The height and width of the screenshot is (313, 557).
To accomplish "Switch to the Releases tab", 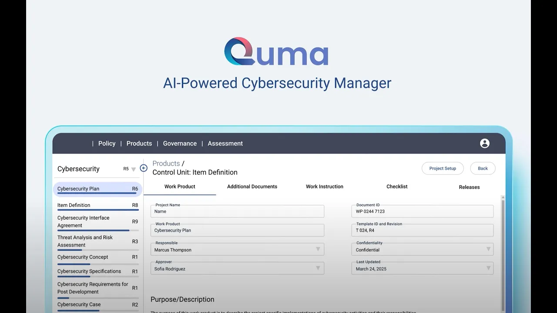I will tap(469, 187).
